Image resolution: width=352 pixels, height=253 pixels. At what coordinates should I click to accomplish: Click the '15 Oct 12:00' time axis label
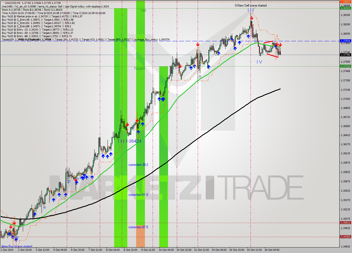[x=254, y=250]
